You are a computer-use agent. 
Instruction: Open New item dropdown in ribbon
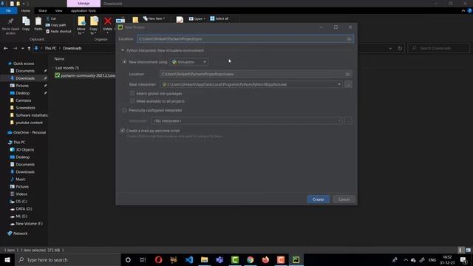point(154,18)
